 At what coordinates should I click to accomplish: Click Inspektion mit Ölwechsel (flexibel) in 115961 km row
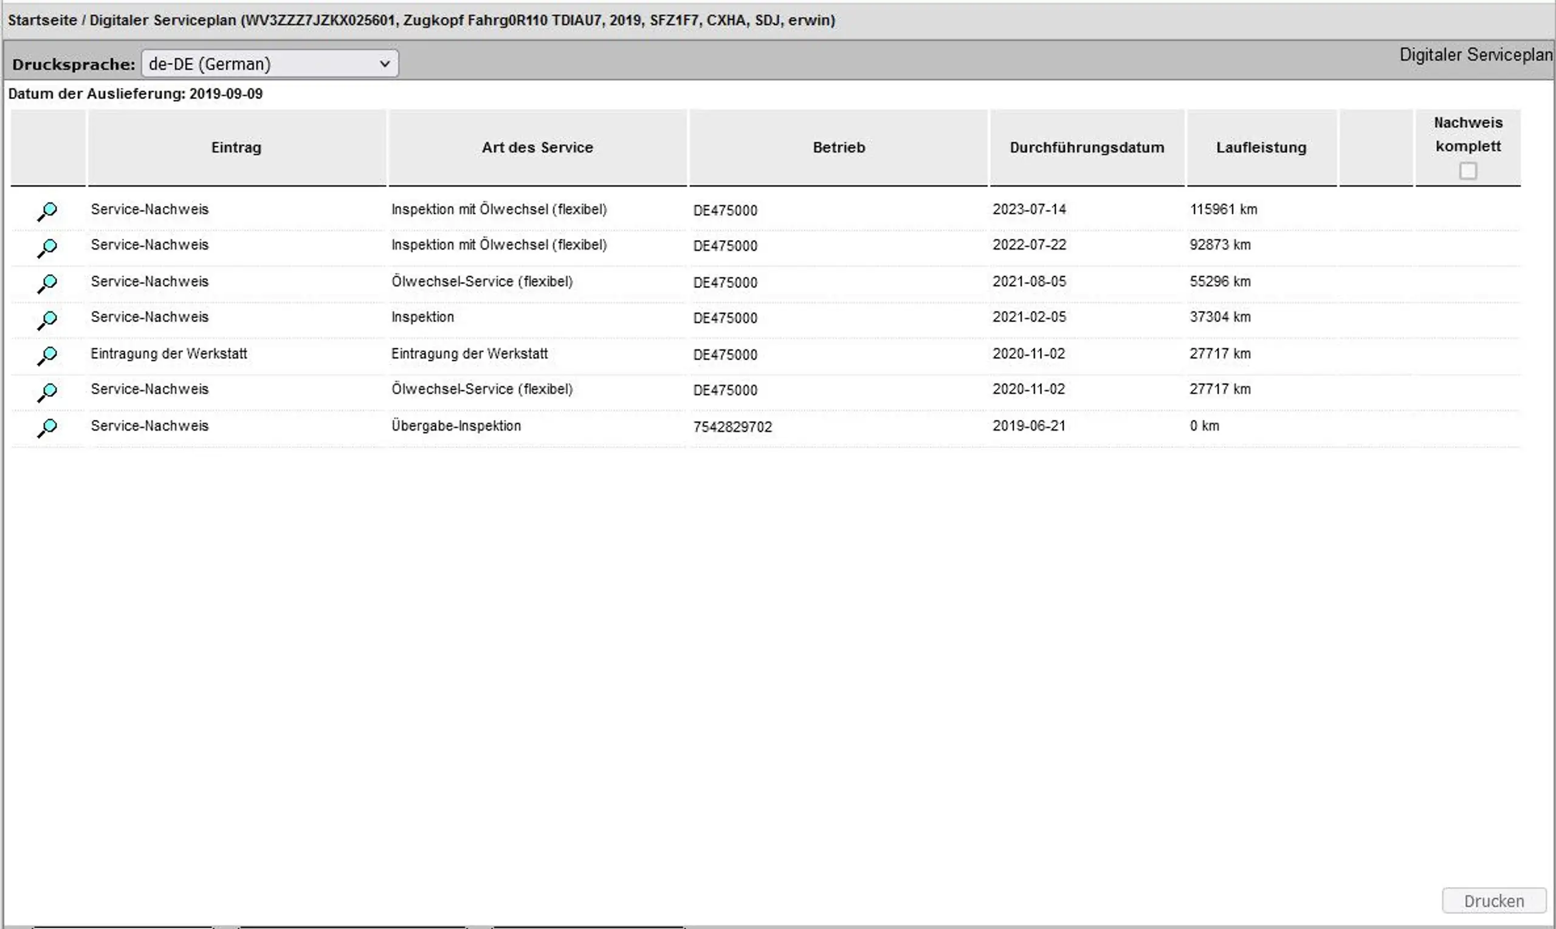pos(499,209)
